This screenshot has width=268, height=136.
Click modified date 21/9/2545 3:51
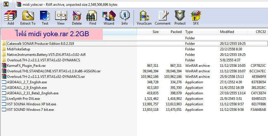(x=231, y=98)
